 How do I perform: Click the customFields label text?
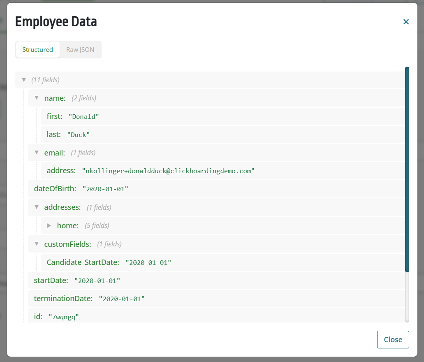coord(67,244)
